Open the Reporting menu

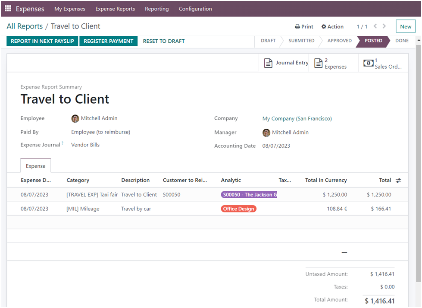pyautogui.click(x=156, y=9)
